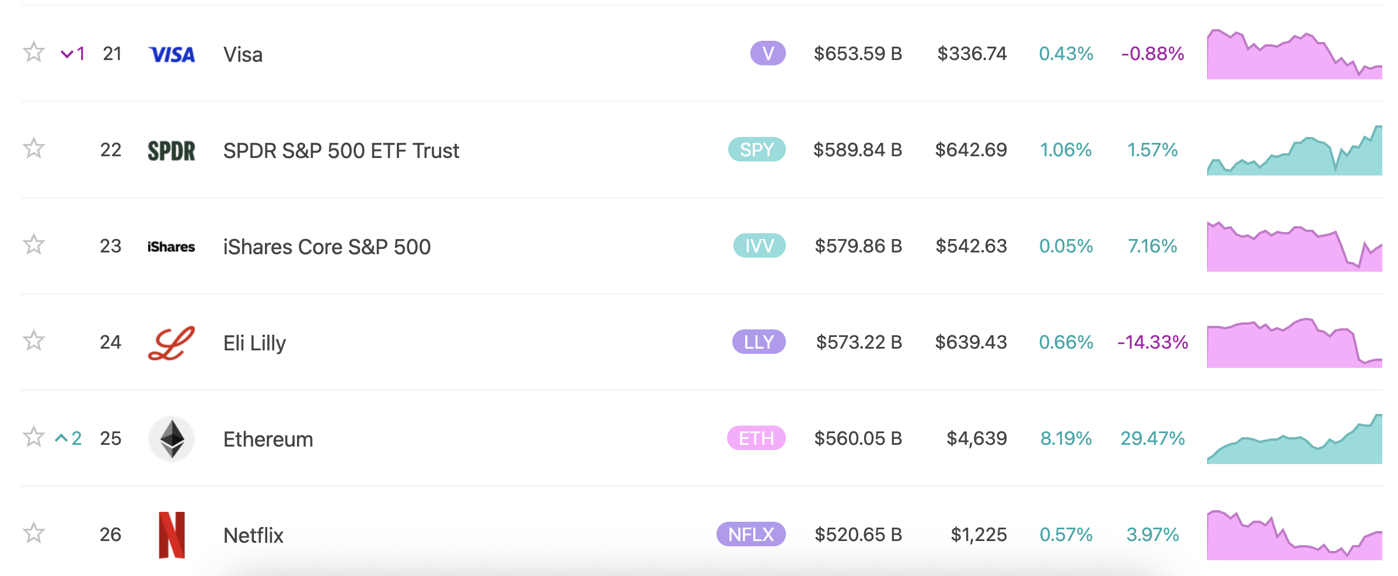Screen dimensions: 1398x576
Task: Open the iShares Core S&P 500 link
Action: (327, 246)
